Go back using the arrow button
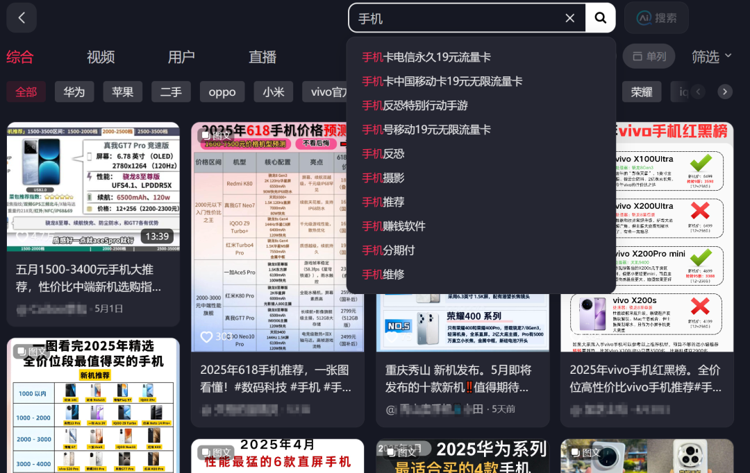Image resolution: width=750 pixels, height=473 pixels. click(x=22, y=17)
